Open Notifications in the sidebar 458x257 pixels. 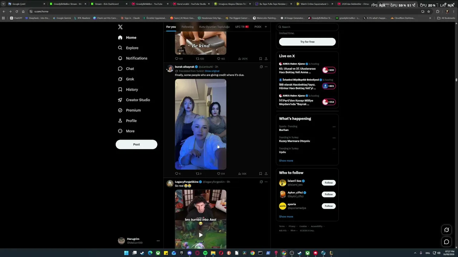[x=132, y=58]
